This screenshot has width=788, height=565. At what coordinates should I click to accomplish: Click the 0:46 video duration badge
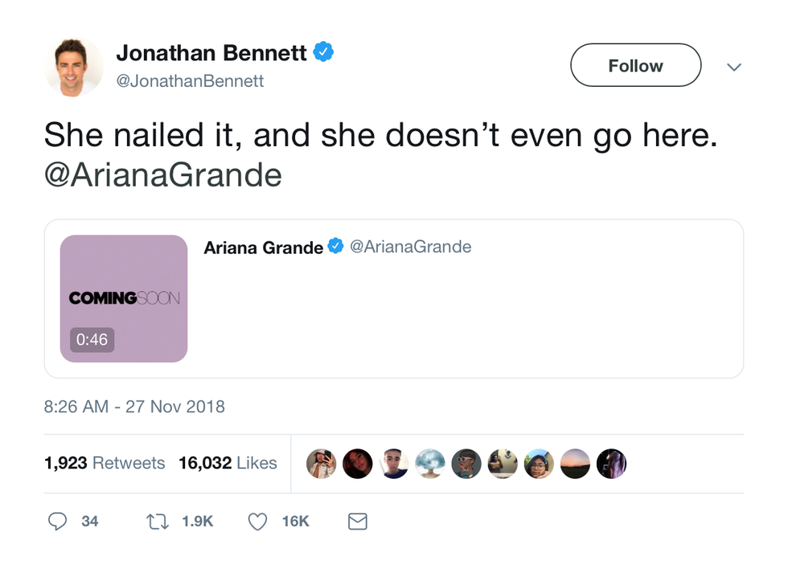[92, 339]
